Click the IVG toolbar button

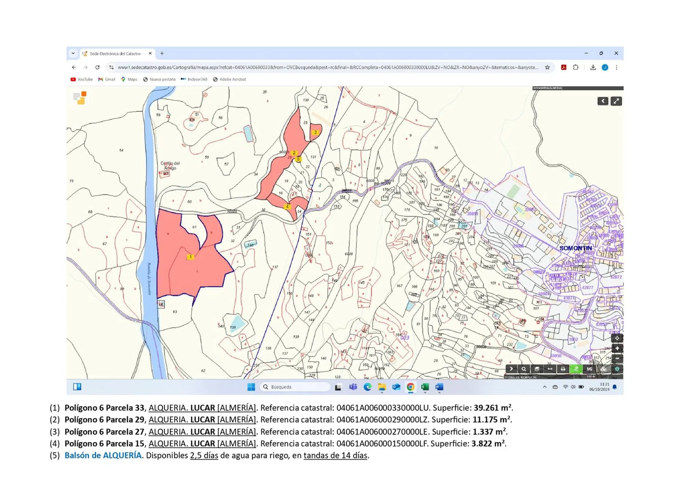coord(589,369)
